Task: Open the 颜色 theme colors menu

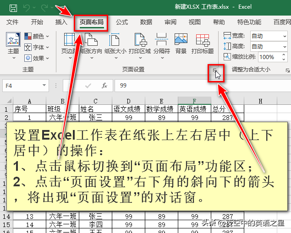Action: 37,36
